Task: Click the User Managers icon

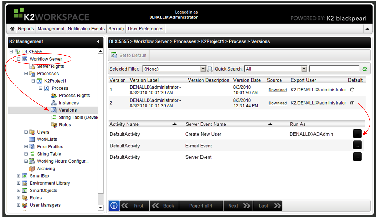Action: click(x=25, y=205)
